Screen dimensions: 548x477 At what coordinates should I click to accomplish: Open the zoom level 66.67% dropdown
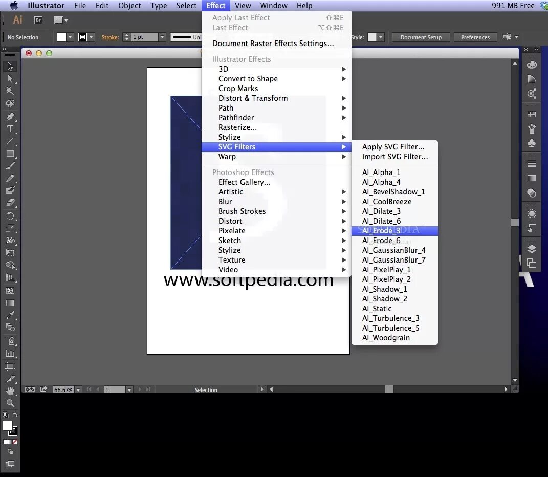coord(78,389)
